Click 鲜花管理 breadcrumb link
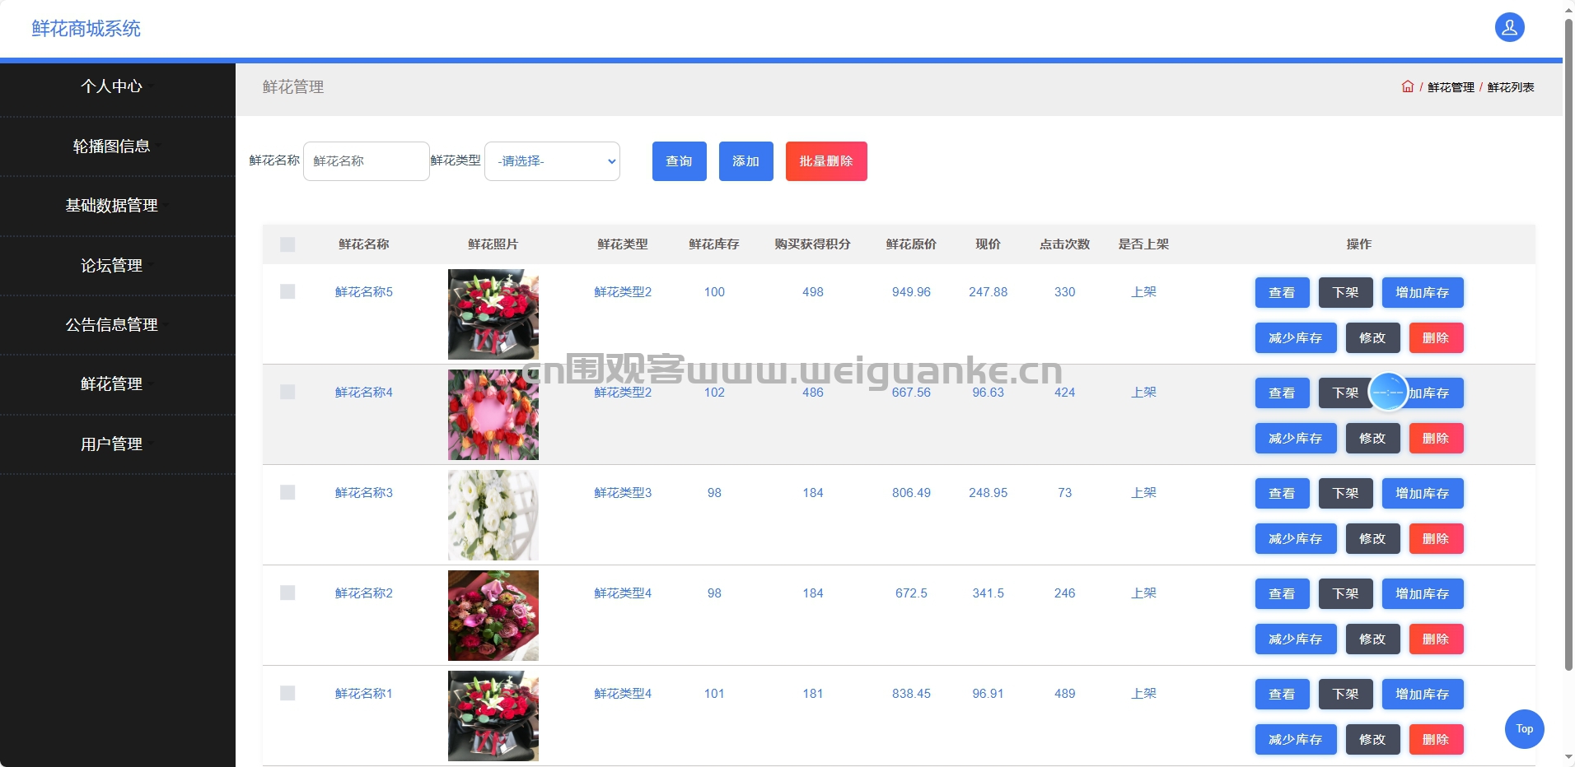The width and height of the screenshot is (1575, 767). click(x=1451, y=87)
